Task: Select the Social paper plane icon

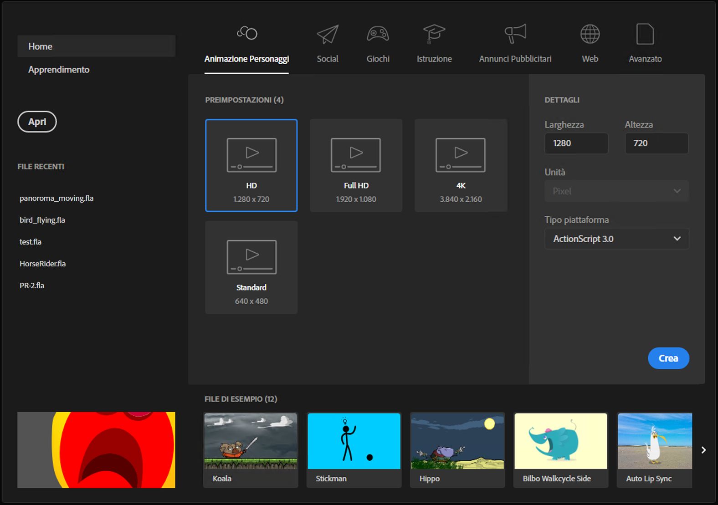Action: (x=328, y=34)
